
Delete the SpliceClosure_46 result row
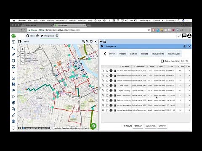tap(115, 110)
